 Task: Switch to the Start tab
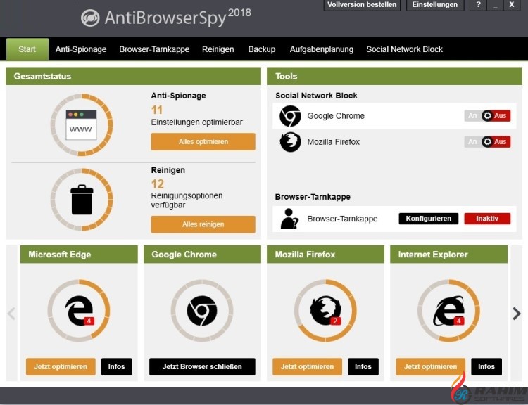tap(27, 49)
